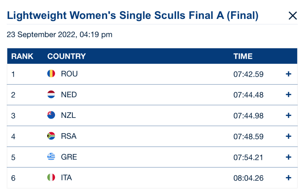Show details for GRE using plus
304x195 pixels.
click(x=288, y=157)
